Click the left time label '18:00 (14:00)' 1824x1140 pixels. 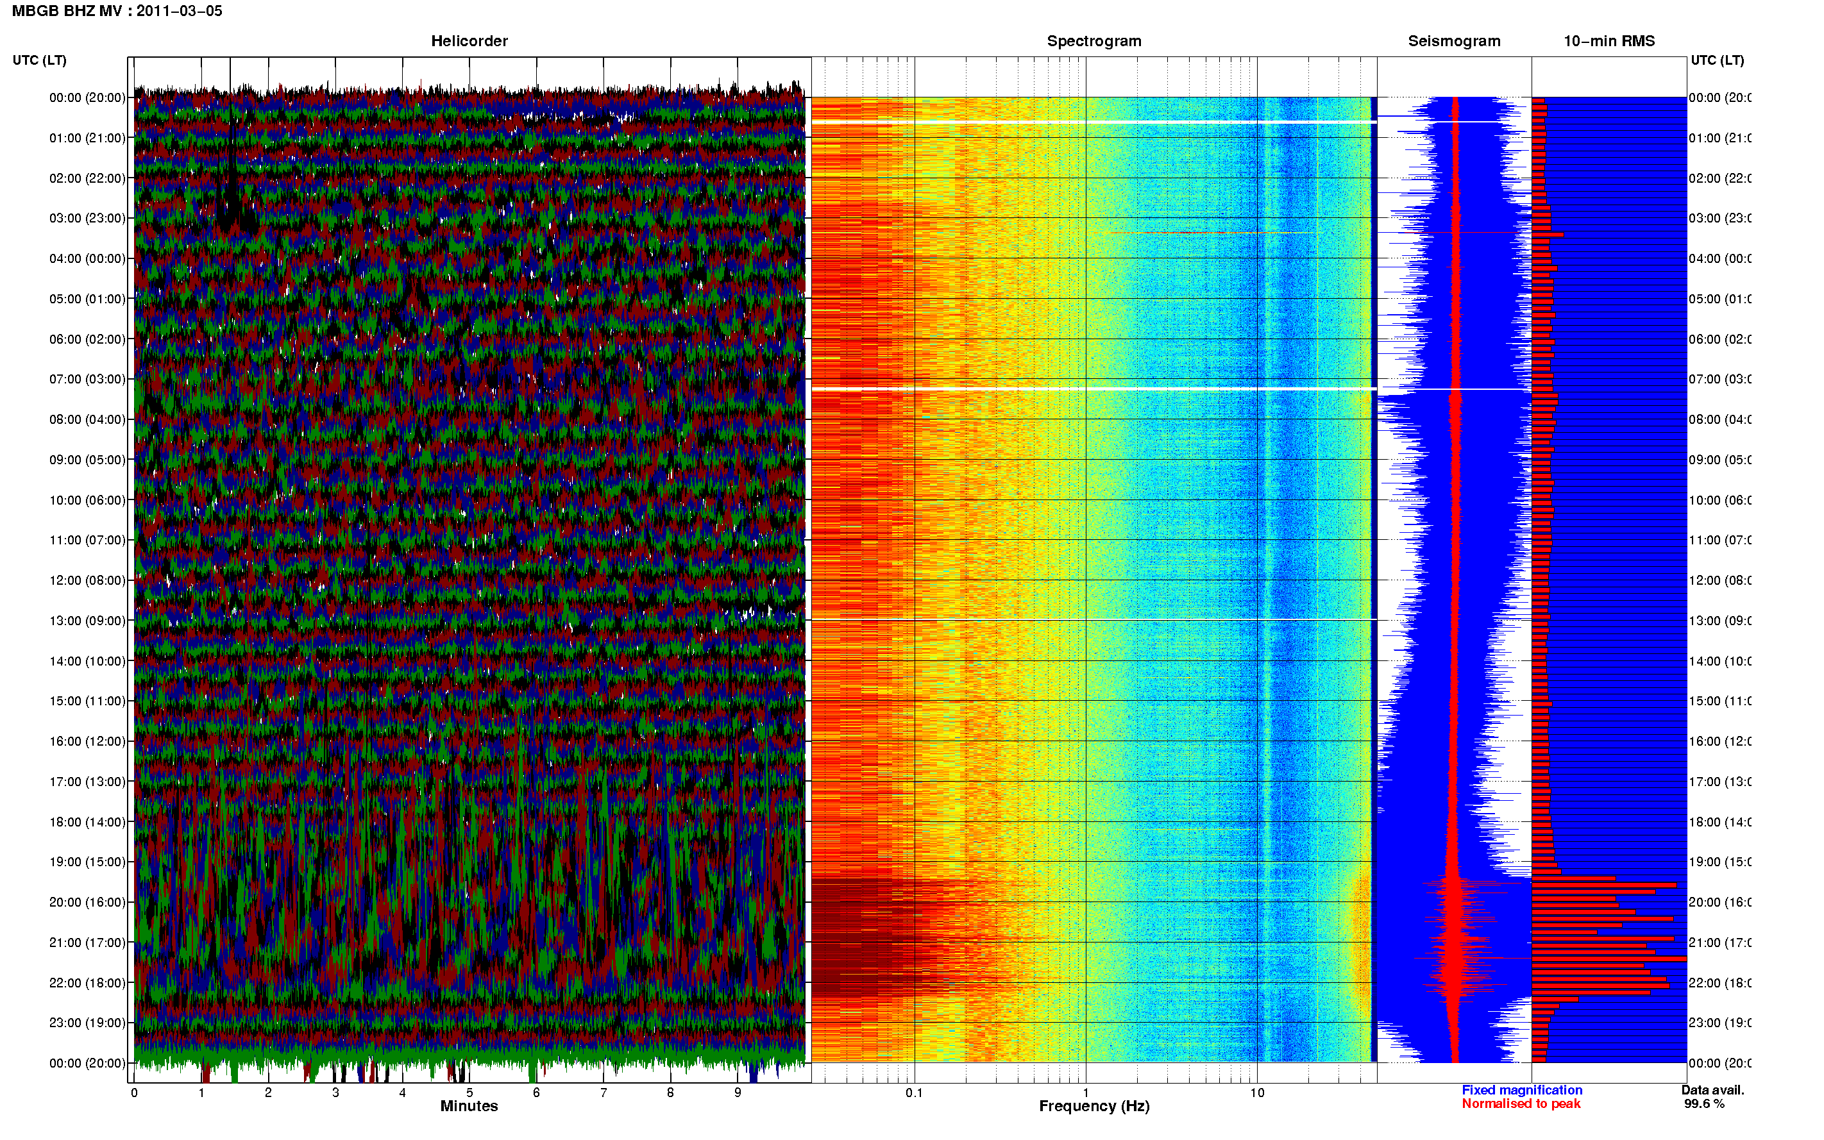tap(87, 822)
